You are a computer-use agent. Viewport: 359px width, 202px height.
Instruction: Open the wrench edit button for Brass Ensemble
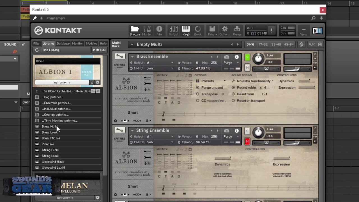click(x=120, y=56)
